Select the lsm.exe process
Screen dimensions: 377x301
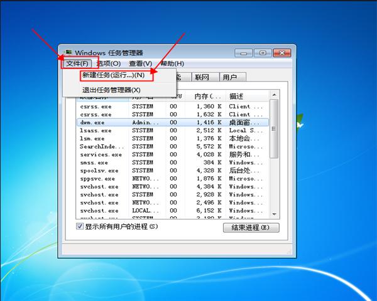pyautogui.click(x=172, y=139)
